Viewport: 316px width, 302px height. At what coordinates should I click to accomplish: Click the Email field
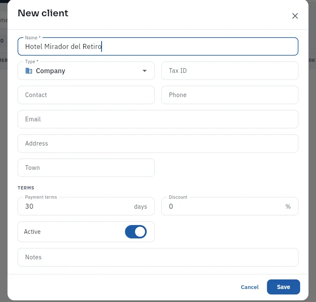point(158,119)
